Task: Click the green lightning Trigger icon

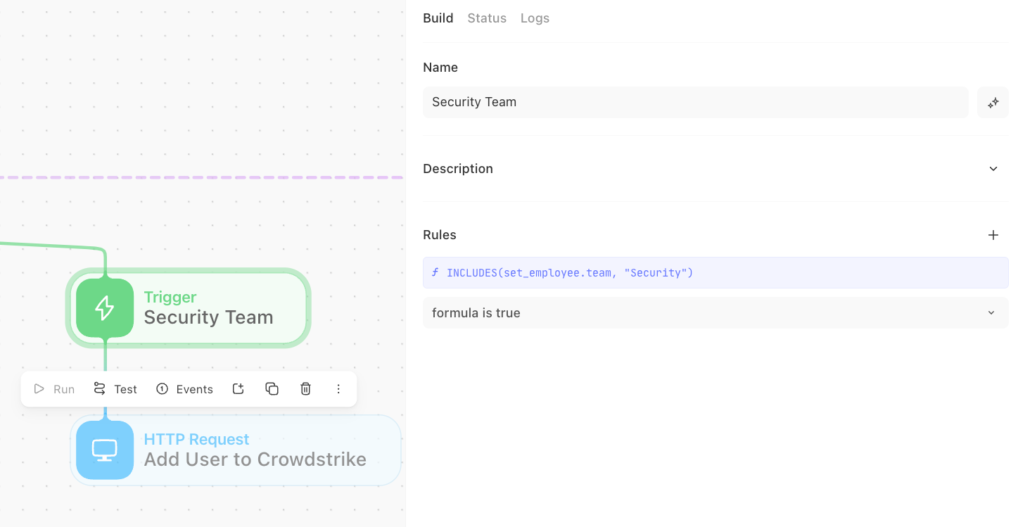Action: [105, 308]
